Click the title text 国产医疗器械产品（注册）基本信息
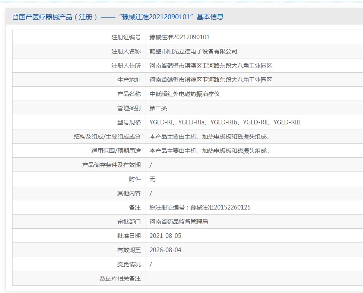Image resolution: width=363 pixels, height=293 pixels. click(x=121, y=17)
